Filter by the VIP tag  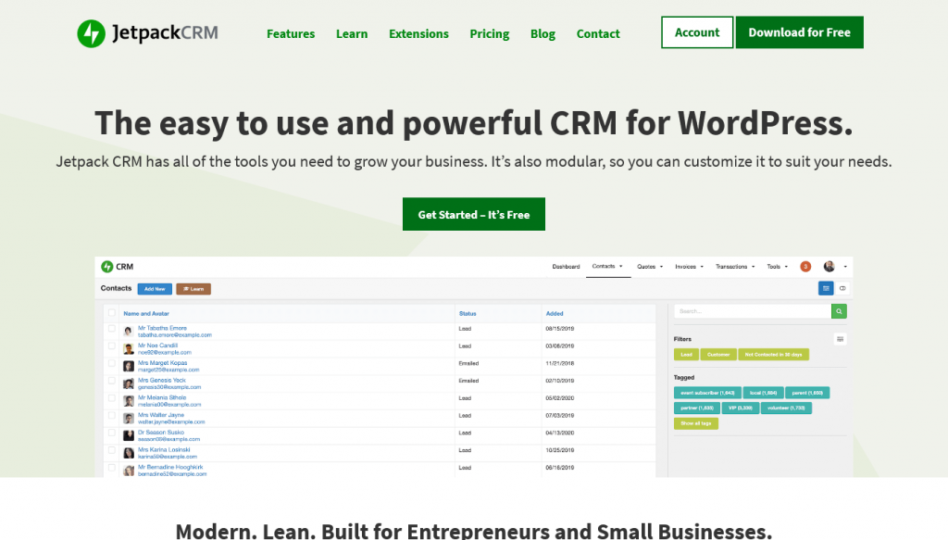[740, 408]
